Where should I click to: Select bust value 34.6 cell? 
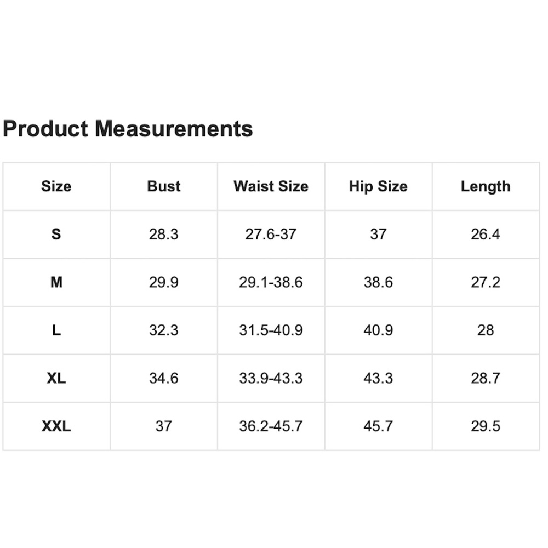(x=163, y=378)
